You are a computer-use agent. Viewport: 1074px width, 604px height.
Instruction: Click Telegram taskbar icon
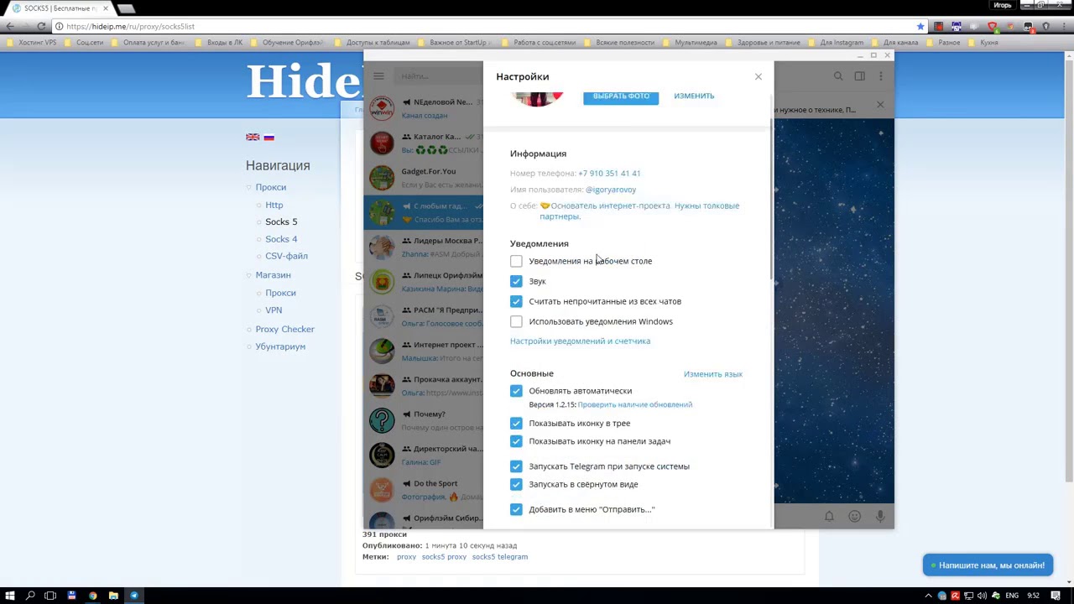134,596
